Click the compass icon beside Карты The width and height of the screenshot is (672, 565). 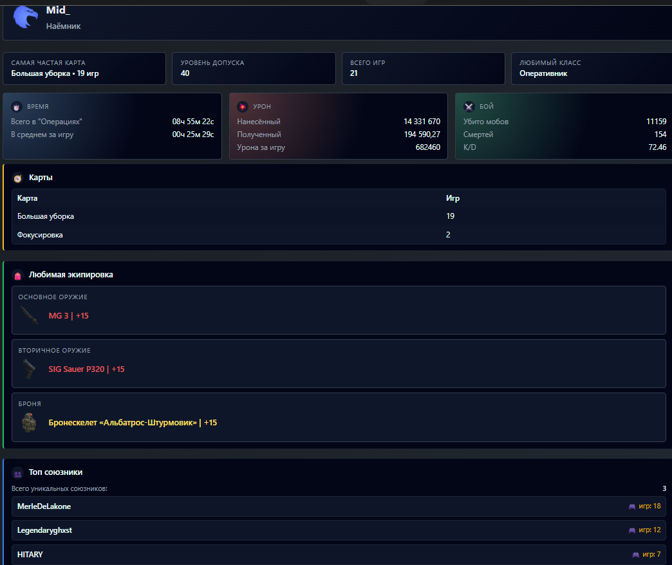coord(18,178)
